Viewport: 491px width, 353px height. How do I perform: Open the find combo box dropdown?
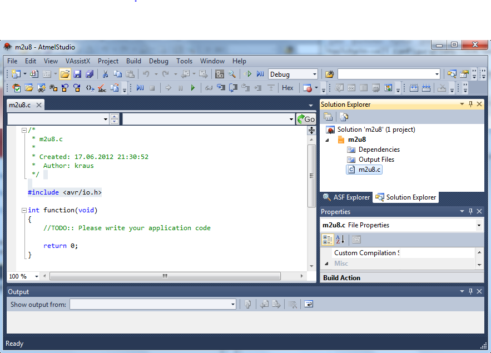[437, 74]
